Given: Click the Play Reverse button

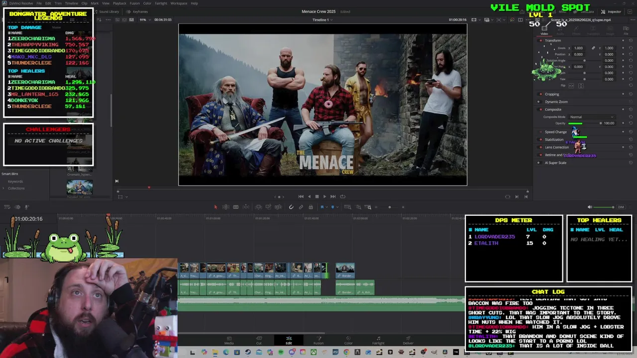Looking at the screenshot, I should coord(309,196).
